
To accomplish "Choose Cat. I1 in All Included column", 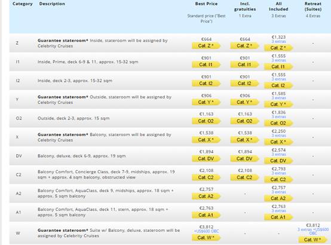I will 278,66.
